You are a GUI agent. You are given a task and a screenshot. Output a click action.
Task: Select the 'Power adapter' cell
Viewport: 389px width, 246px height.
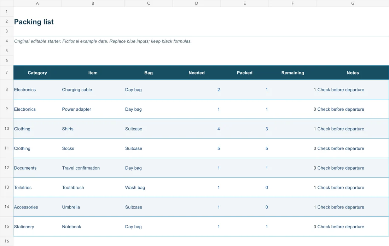click(93, 109)
